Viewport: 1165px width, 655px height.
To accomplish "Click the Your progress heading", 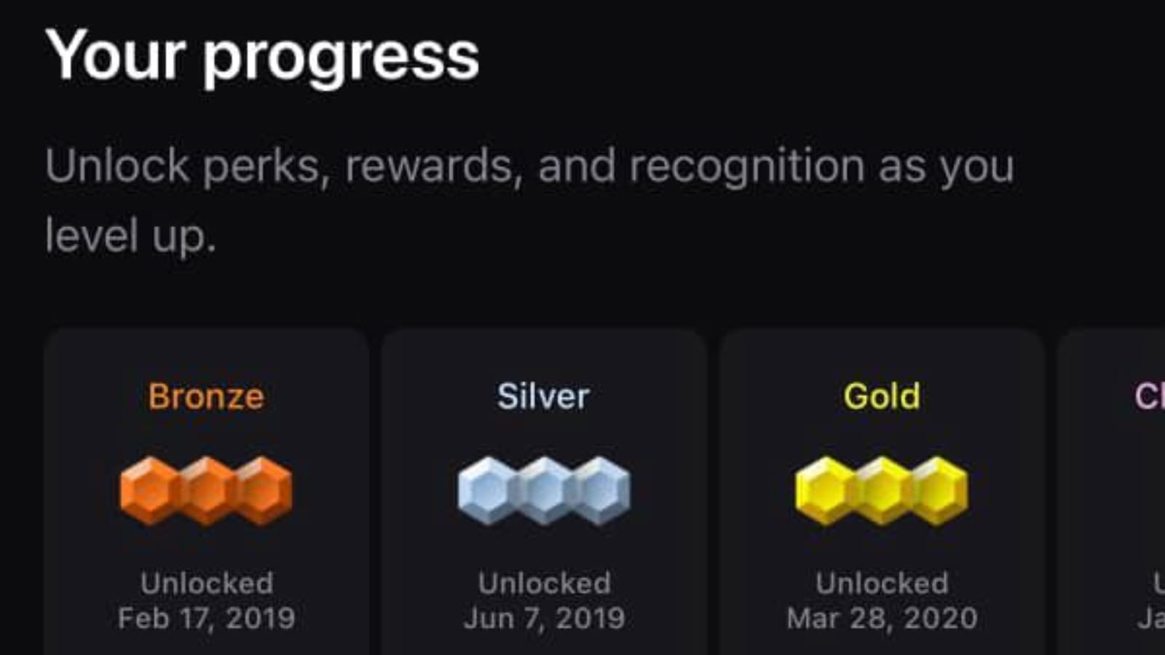I will (x=262, y=57).
